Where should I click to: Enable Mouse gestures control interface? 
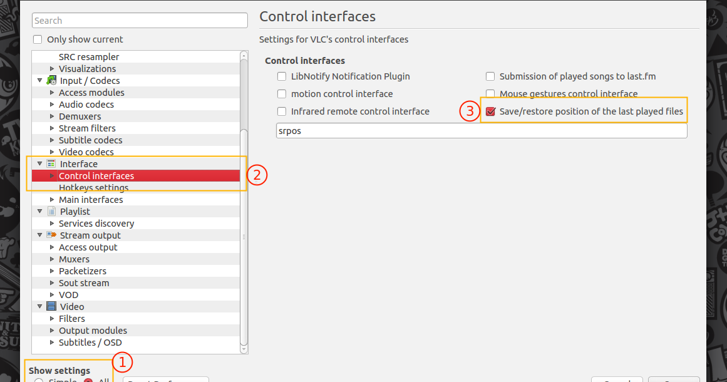point(490,93)
